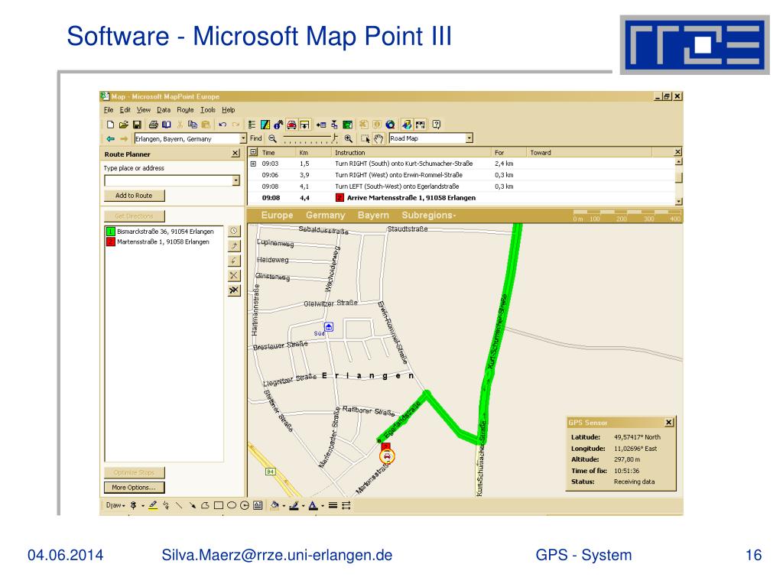Go back with the green left arrow
The image size is (783, 587).
110,139
